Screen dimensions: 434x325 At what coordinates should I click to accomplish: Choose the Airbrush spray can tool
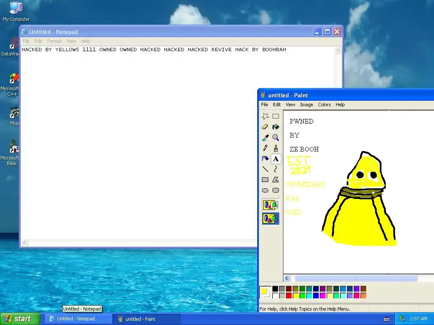(265, 159)
